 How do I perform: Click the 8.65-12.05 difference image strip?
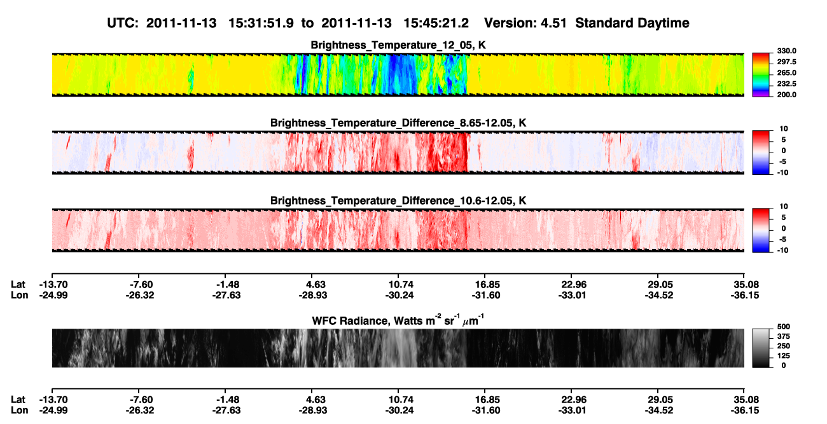[398, 152]
